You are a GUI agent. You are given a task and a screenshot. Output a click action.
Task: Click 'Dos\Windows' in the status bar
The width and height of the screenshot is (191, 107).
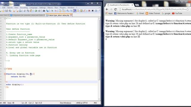click(66, 103)
